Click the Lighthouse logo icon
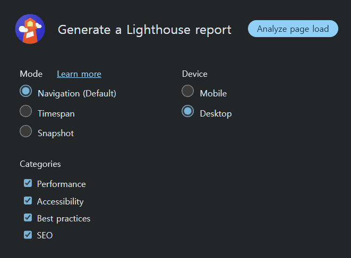Screen dimensions: 351x258 30,29
